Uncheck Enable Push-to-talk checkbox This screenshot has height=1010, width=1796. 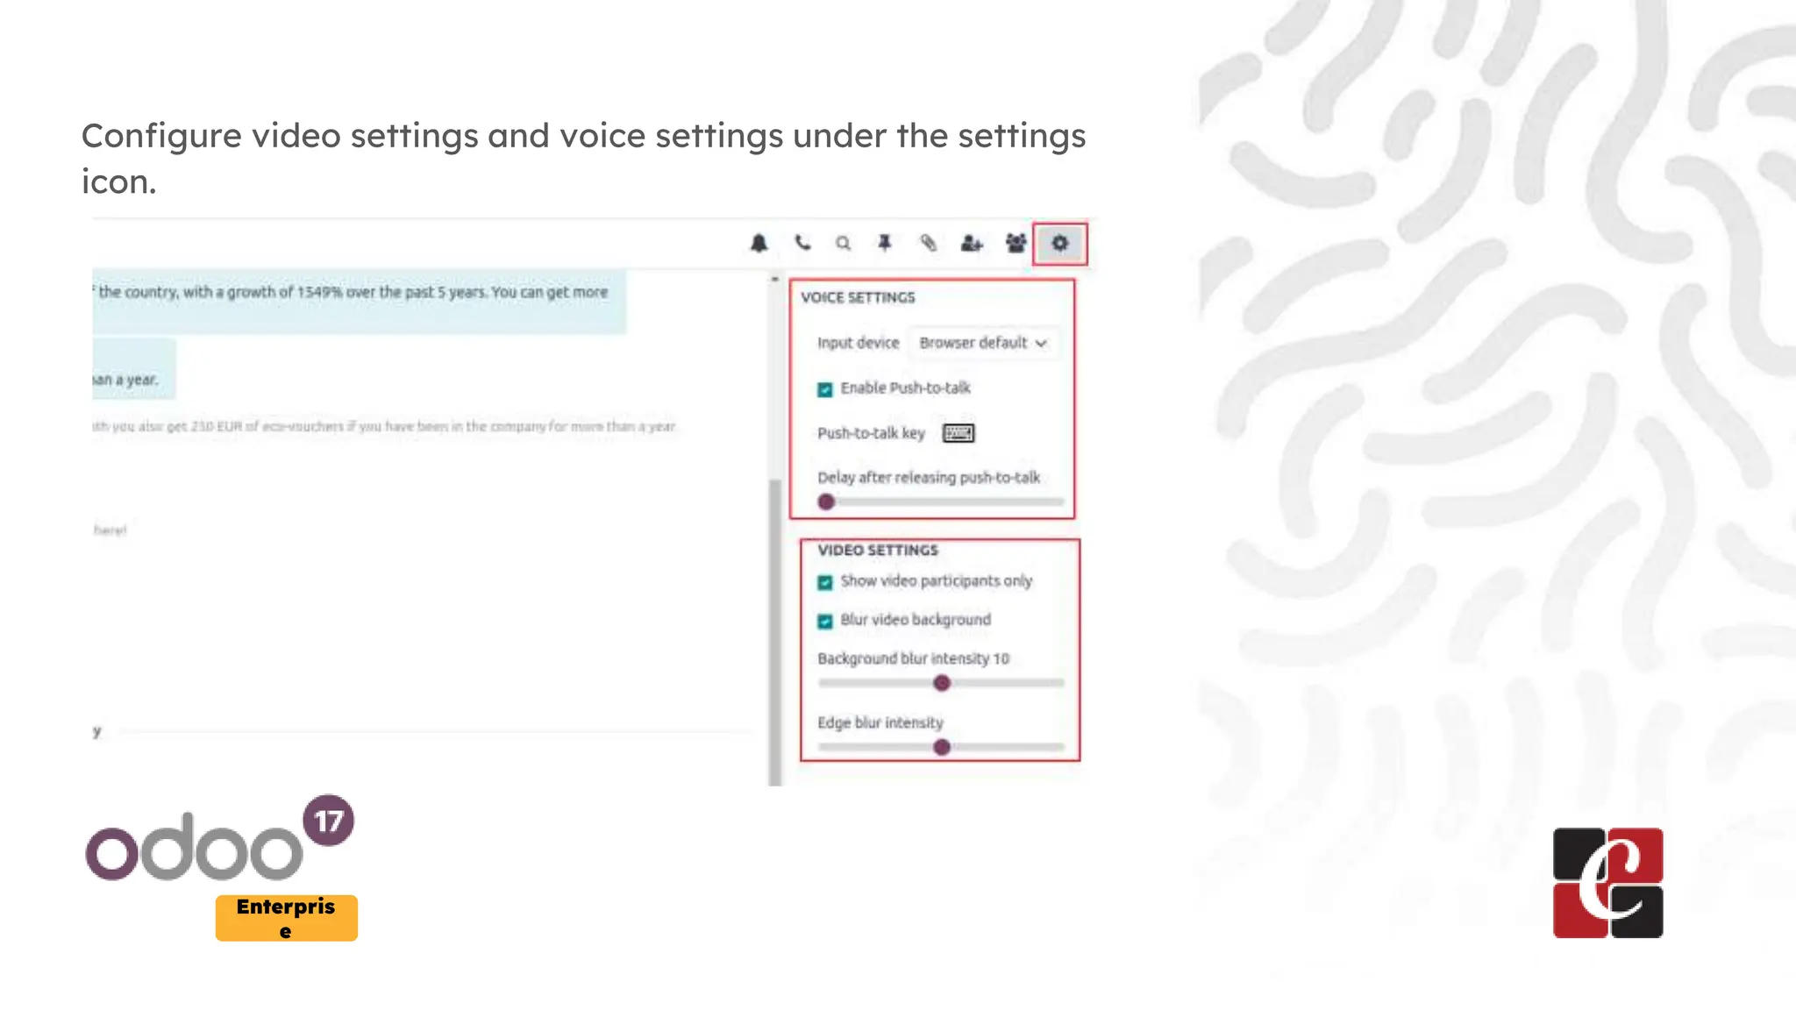pyautogui.click(x=825, y=389)
